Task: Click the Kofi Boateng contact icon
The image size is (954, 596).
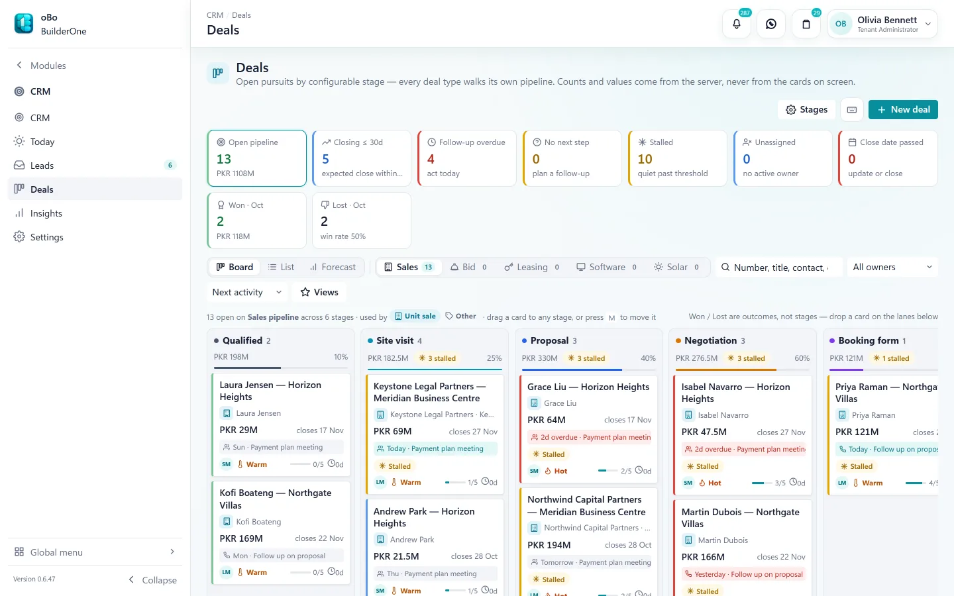Action: pos(227,522)
